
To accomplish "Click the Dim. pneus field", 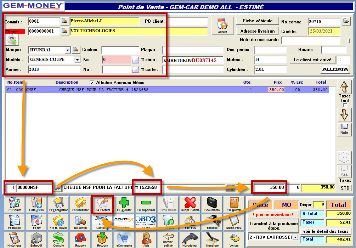I will tap(270, 50).
